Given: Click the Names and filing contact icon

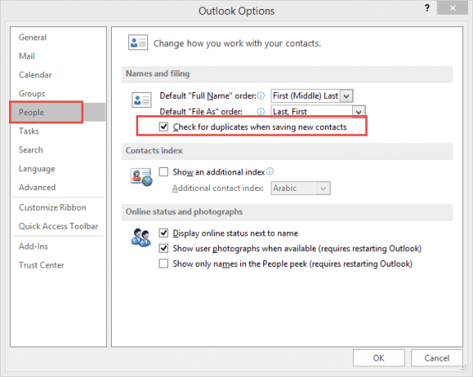Looking at the screenshot, I should pyautogui.click(x=141, y=100).
